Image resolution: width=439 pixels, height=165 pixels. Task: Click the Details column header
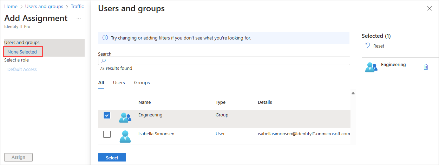(265, 102)
